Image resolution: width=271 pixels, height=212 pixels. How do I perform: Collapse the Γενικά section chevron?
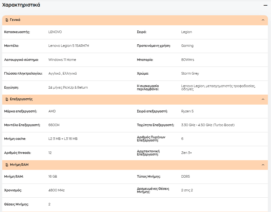click(263, 20)
